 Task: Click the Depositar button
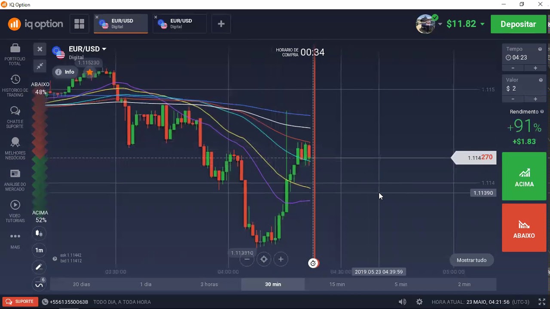pos(518,24)
